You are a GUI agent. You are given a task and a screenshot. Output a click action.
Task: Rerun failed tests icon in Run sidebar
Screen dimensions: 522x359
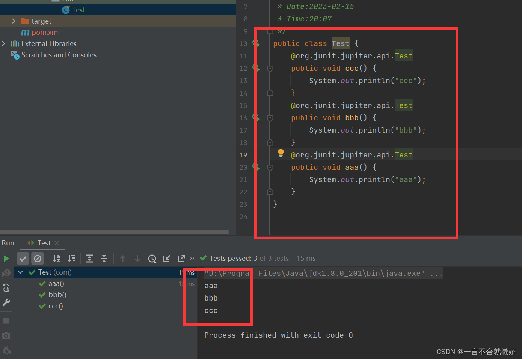tap(6, 273)
